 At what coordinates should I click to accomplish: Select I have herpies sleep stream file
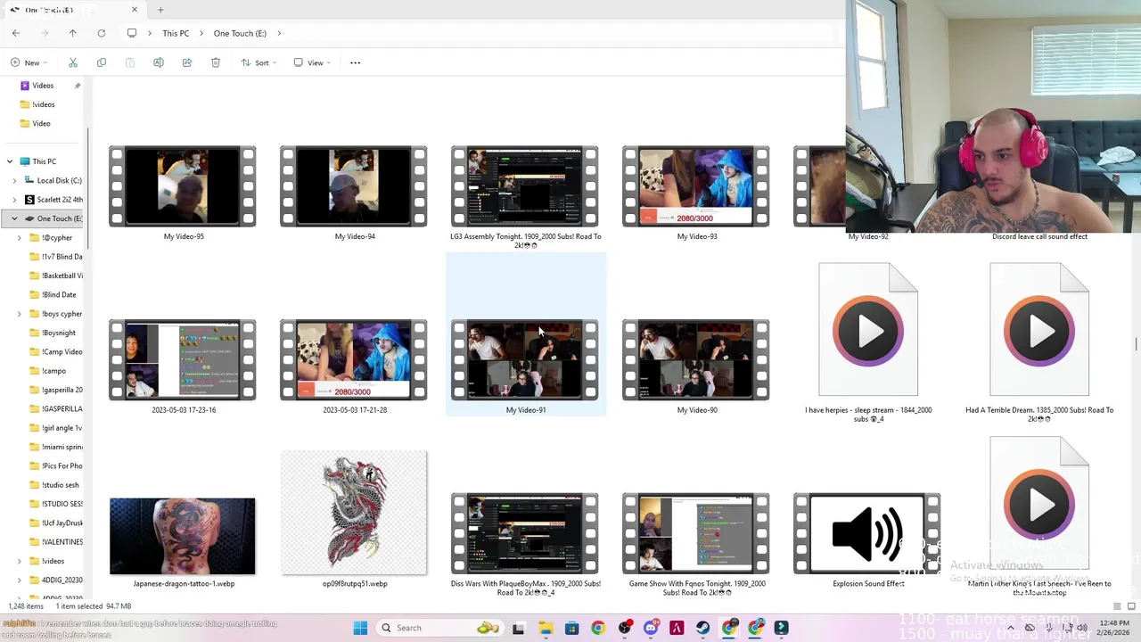868,329
